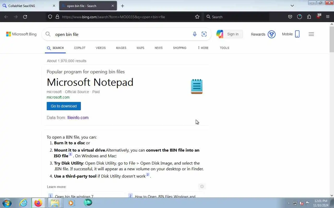Click the 'Popular program for opening bin files' heading
Image resolution: width=334 pixels, height=208 pixels.
coord(86,72)
